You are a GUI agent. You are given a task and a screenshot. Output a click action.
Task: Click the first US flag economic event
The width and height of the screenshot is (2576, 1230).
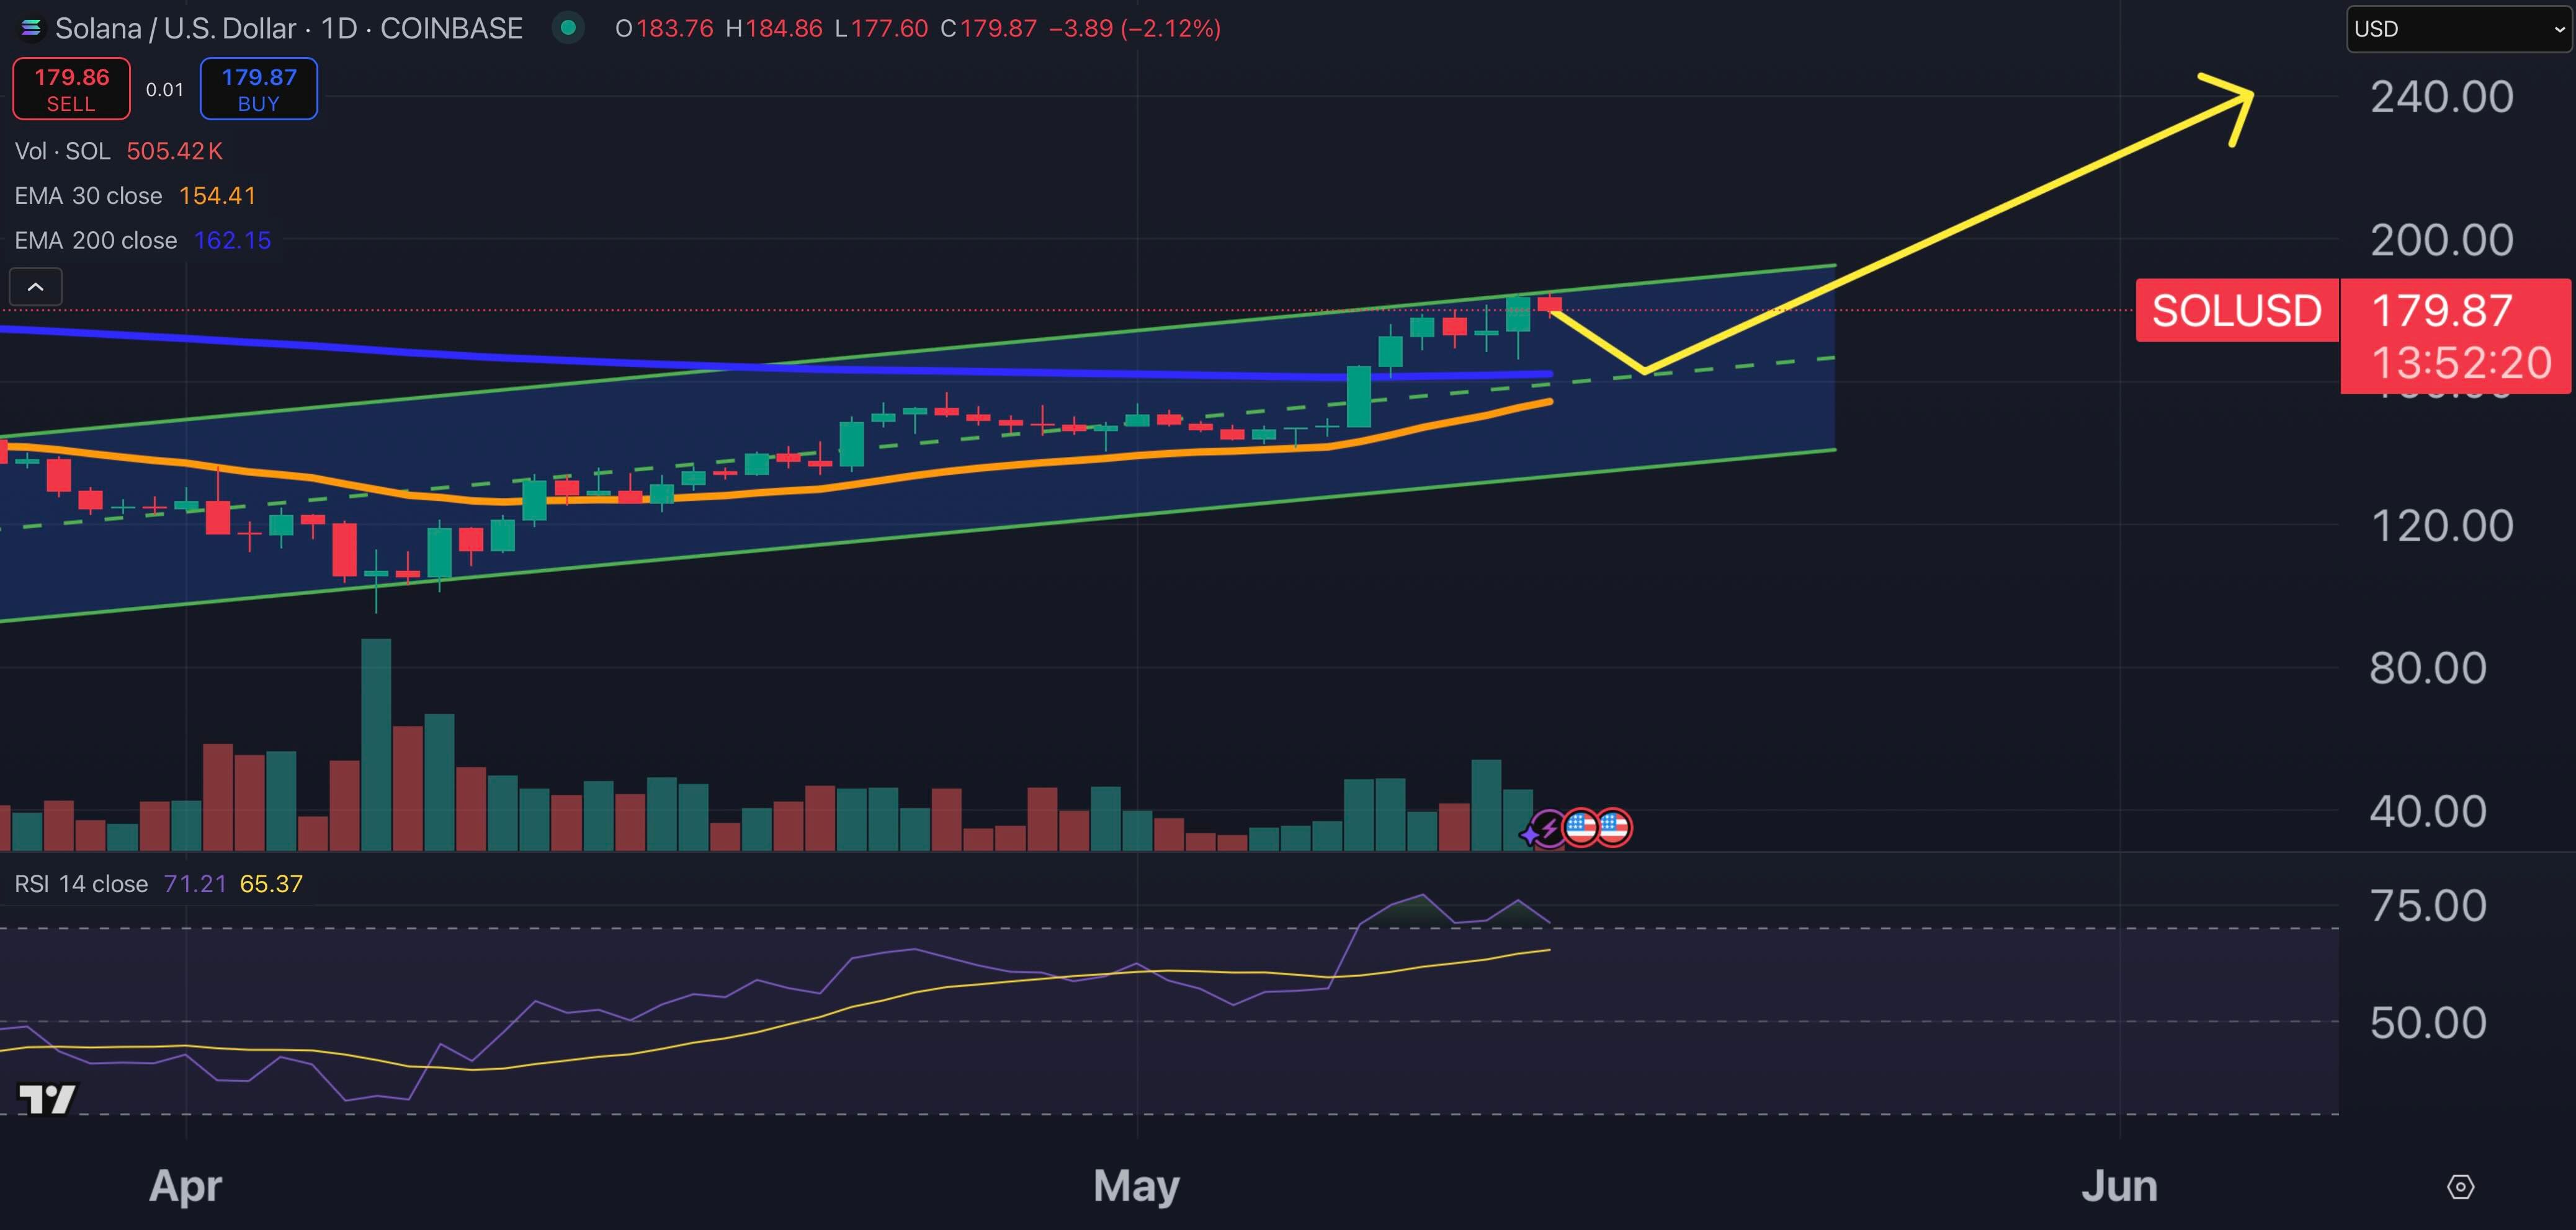pos(1581,827)
